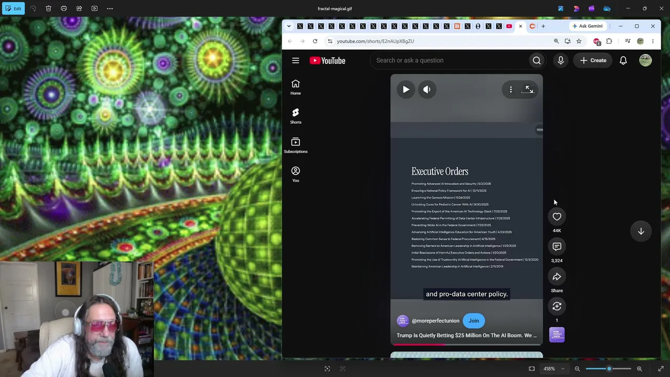Share this Short
670x377 pixels.
[557, 276]
